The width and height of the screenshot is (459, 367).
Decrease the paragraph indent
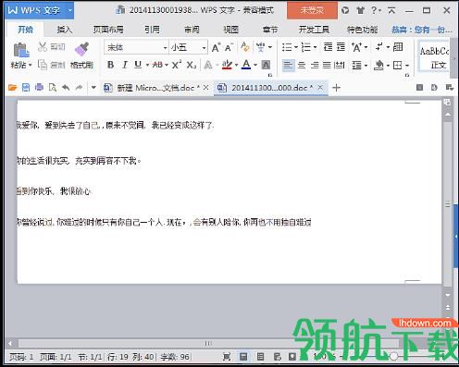tap(328, 47)
